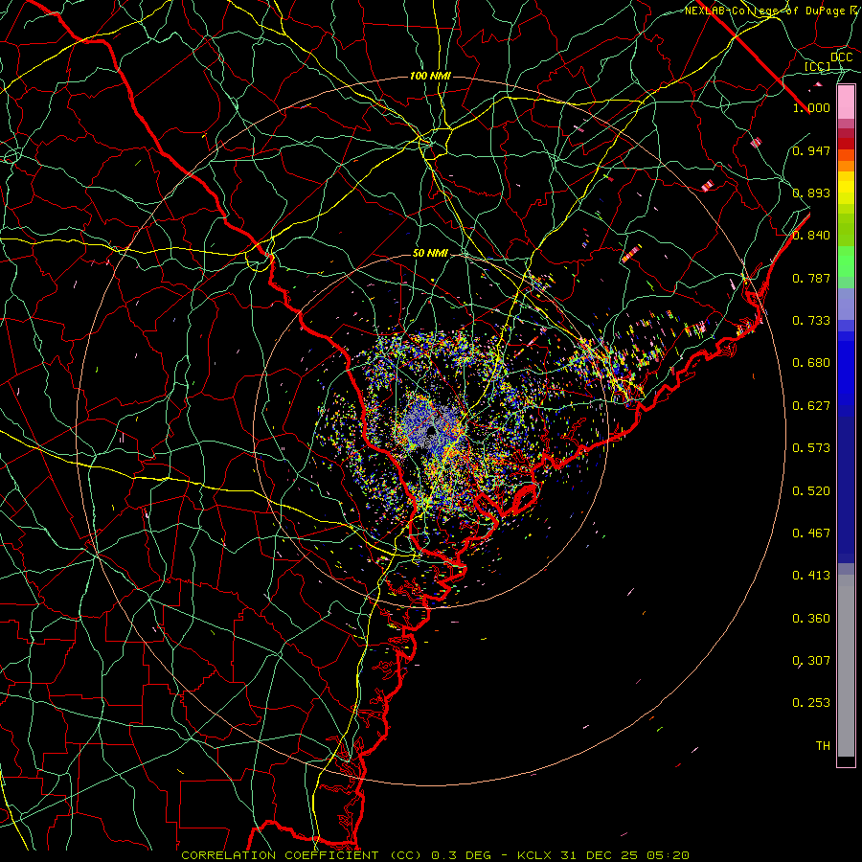
Task: Click the KCLX radar site identifier
Action: click(536, 855)
